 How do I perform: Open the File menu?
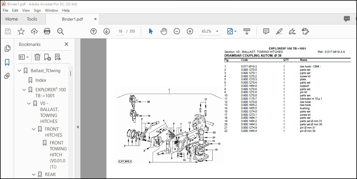5,10
